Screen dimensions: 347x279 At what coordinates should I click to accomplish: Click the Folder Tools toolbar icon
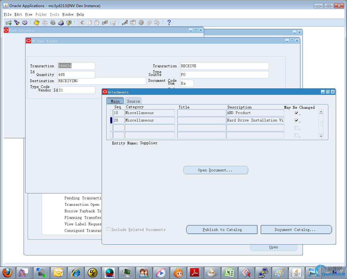[157, 23]
